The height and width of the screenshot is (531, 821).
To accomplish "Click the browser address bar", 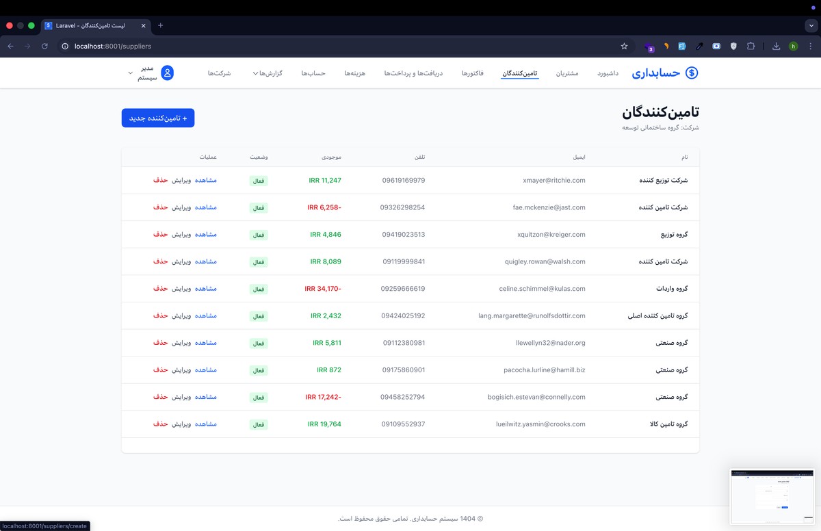I will point(205,46).
